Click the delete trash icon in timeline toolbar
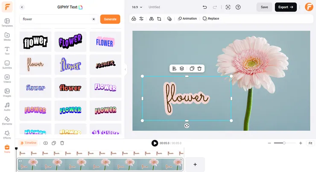 click(x=62, y=143)
